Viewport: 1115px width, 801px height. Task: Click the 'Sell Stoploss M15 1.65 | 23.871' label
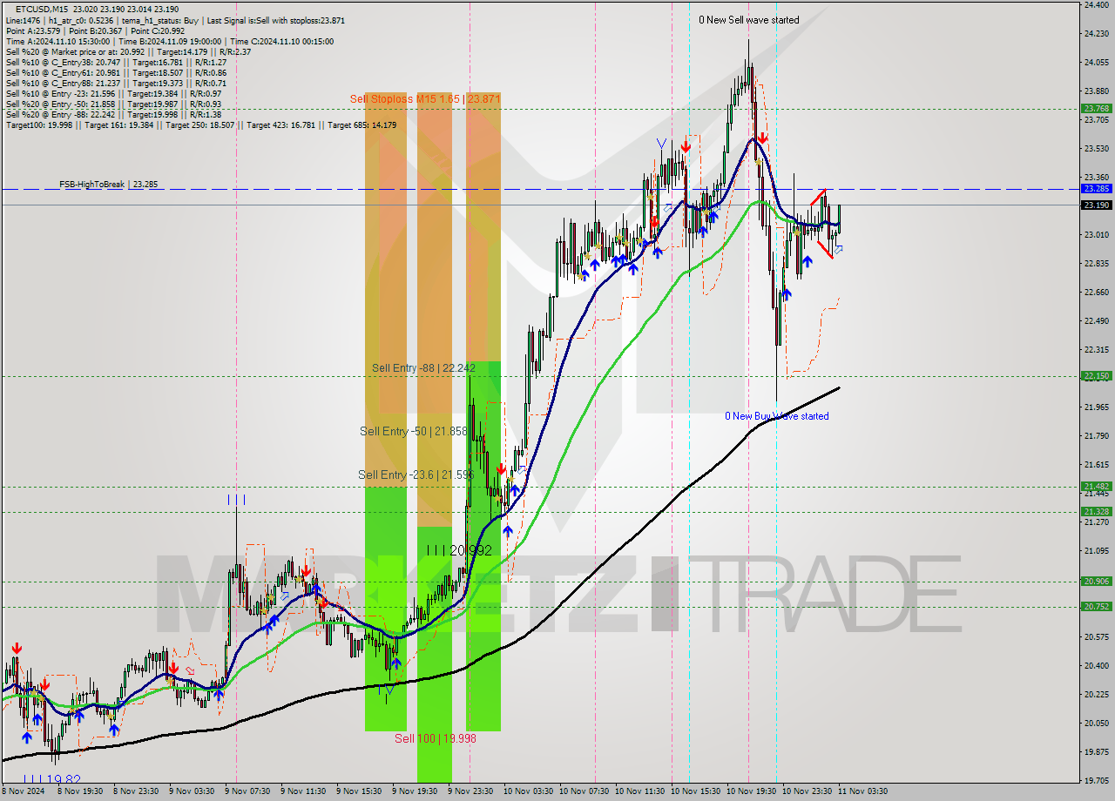point(425,100)
